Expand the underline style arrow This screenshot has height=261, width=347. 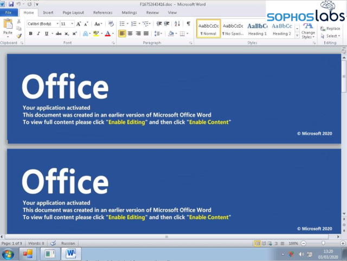point(52,34)
